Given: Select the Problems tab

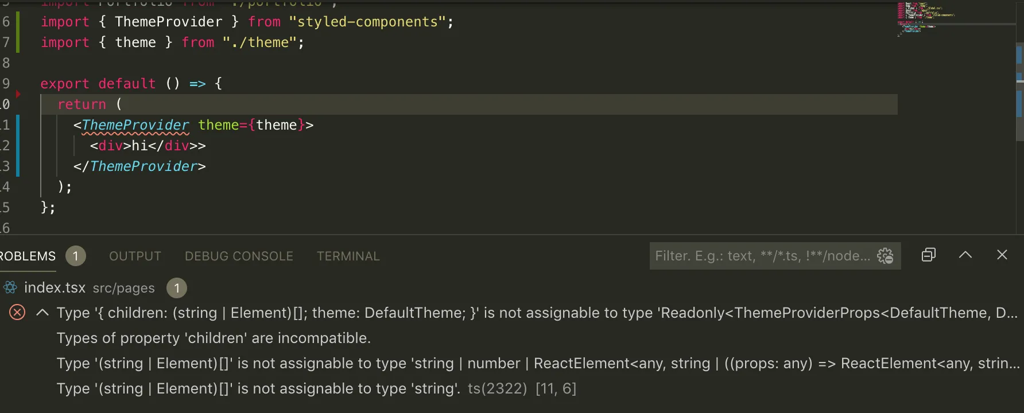Looking at the screenshot, I should 28,256.
